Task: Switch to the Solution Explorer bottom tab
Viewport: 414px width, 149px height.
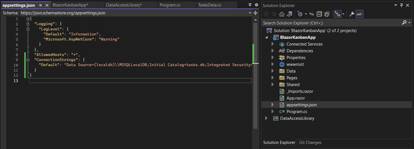Action: coord(279,143)
